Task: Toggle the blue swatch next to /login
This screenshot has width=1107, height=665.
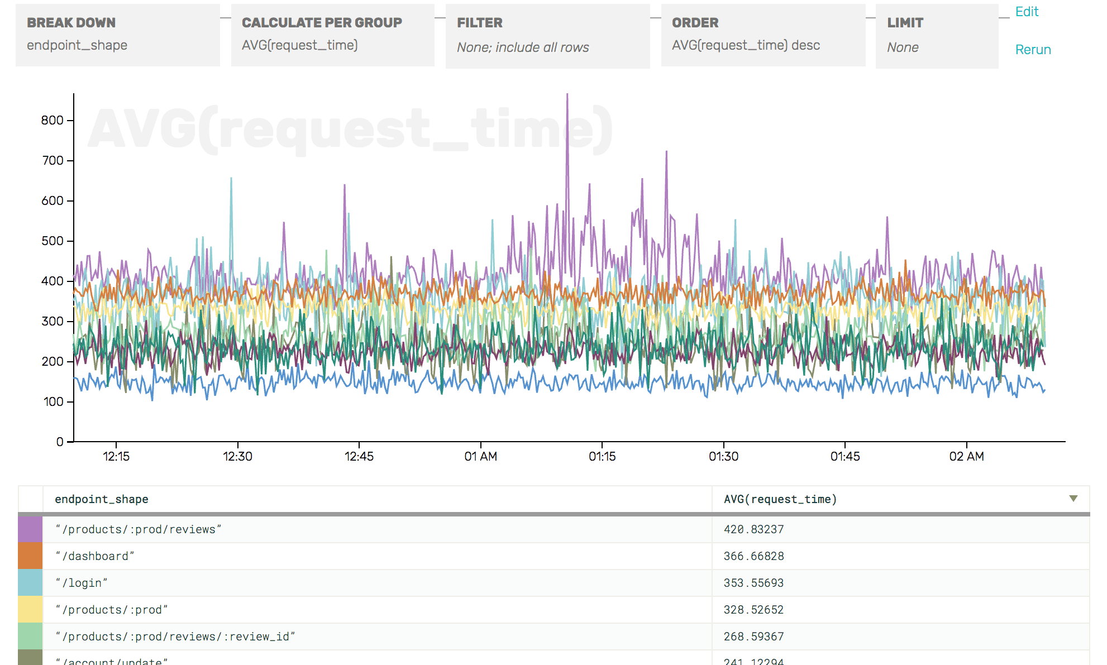Action: pyautogui.click(x=30, y=582)
